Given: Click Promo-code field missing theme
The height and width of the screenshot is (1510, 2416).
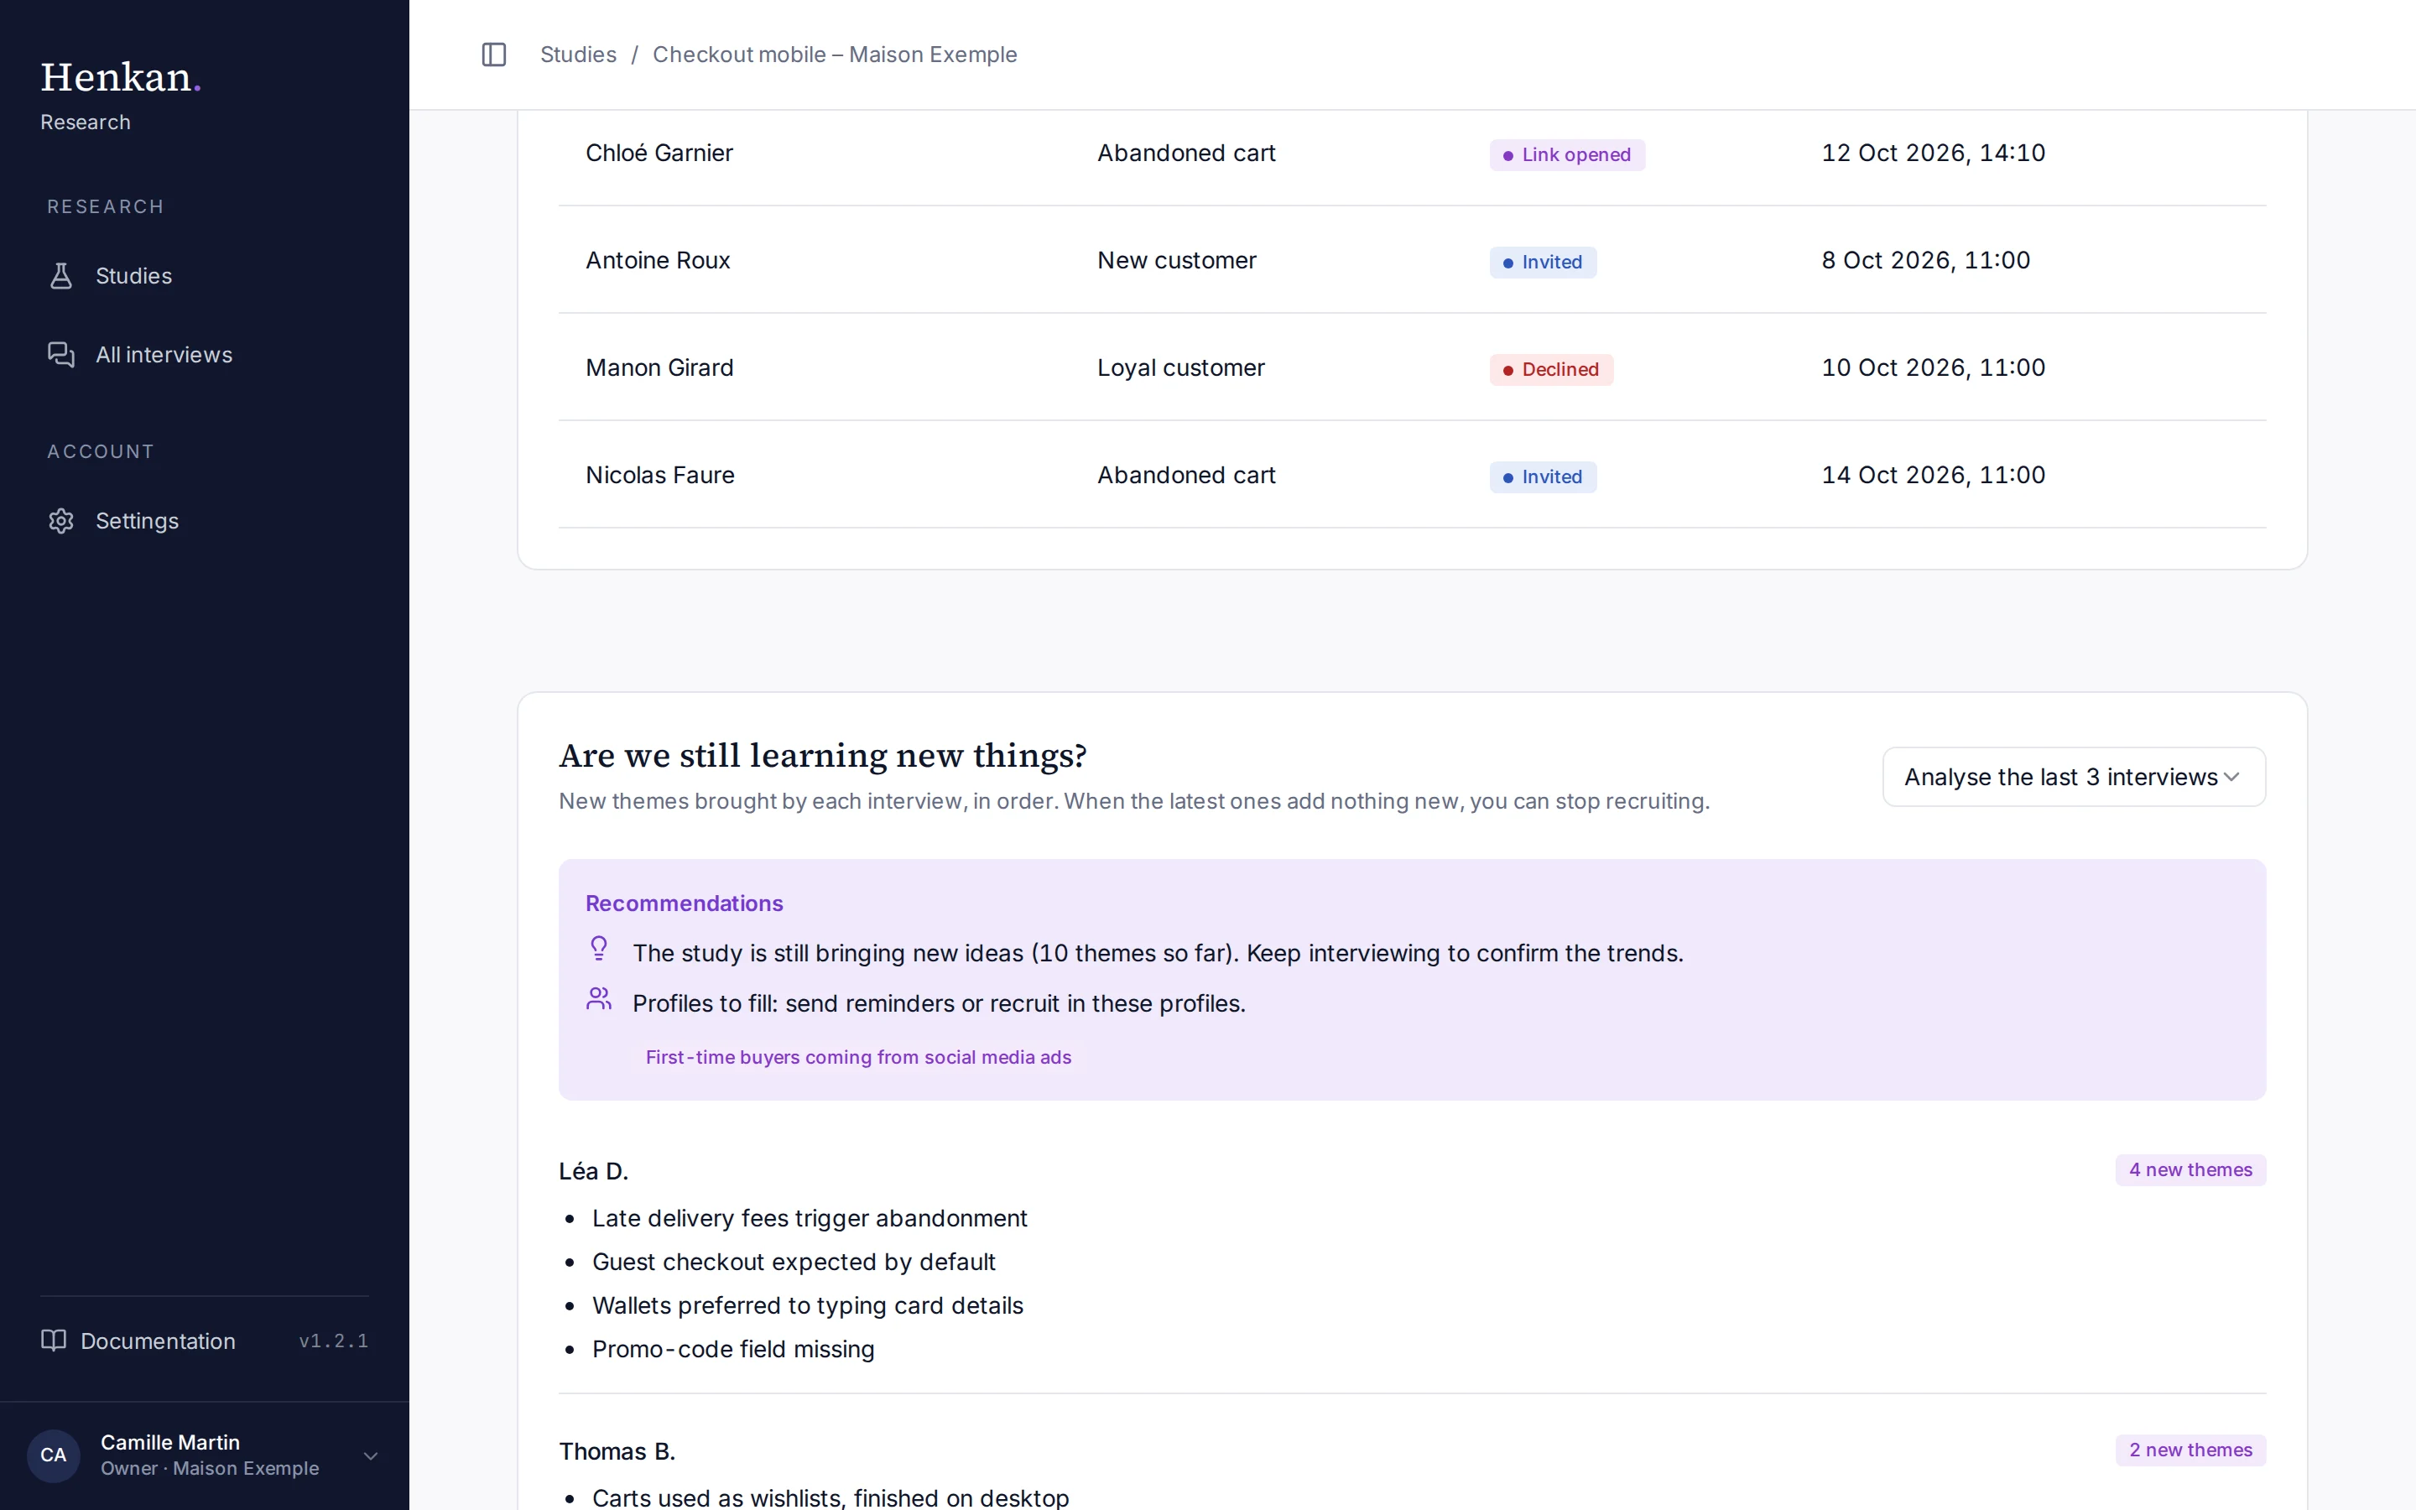Looking at the screenshot, I should (x=733, y=1349).
